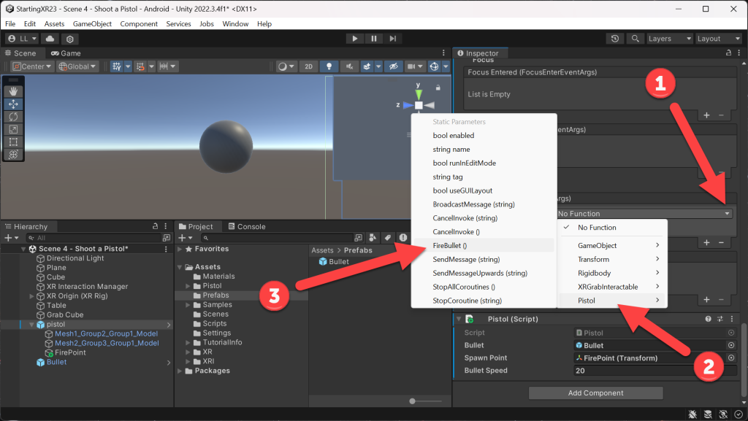Image resolution: width=748 pixels, height=421 pixels.
Task: Choose XRGrabInteractable submenu entry
Action: pyautogui.click(x=612, y=287)
